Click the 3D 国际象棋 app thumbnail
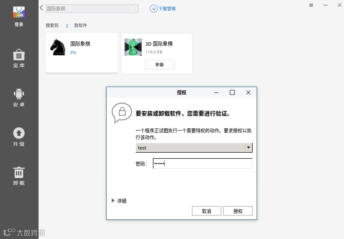Viewport: 344px width, 239px height. (x=133, y=47)
